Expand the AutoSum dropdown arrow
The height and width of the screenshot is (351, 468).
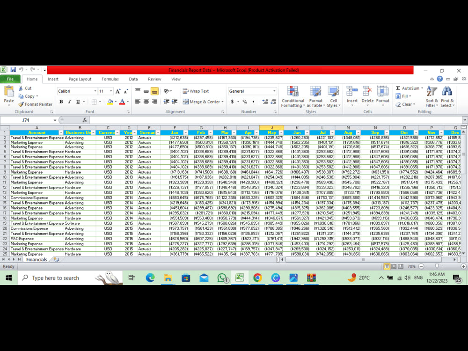422,88
